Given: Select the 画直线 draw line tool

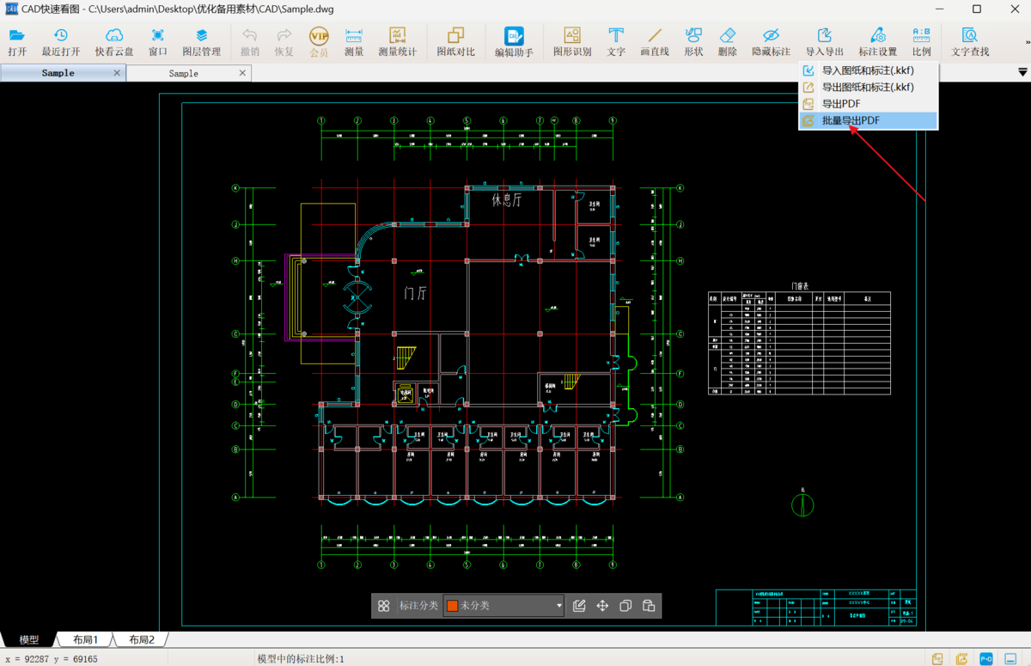Looking at the screenshot, I should [655, 41].
